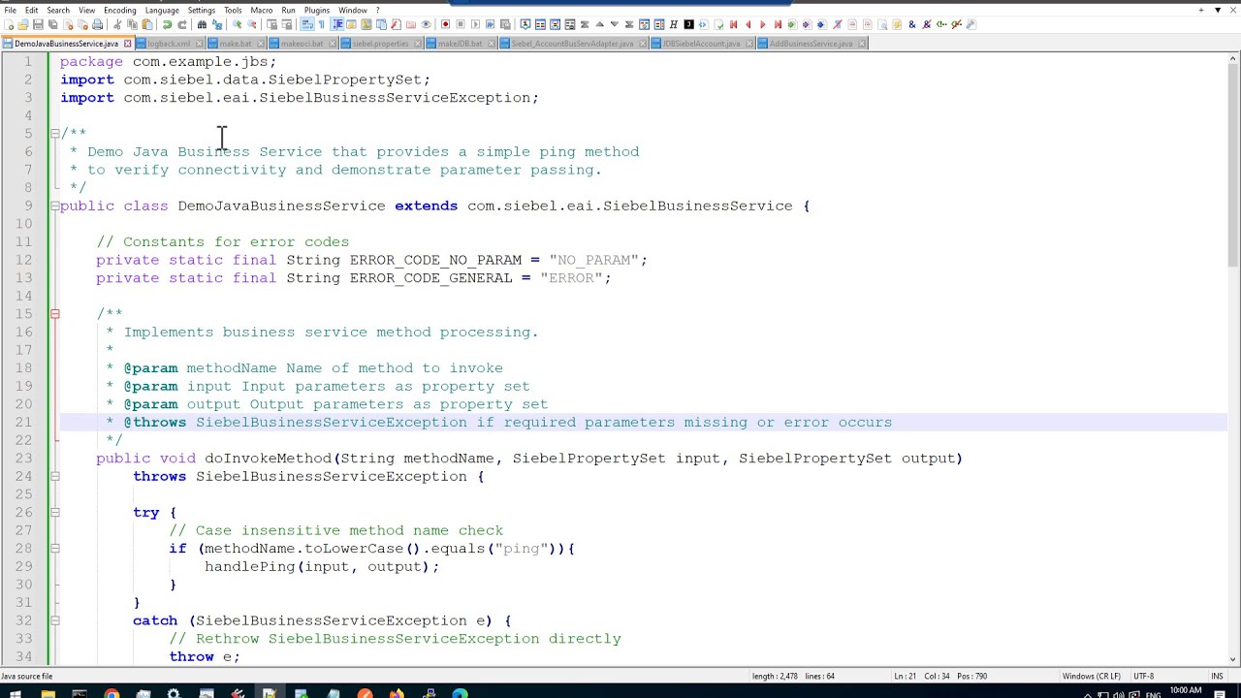This screenshot has height=698, width=1241.
Task: Cut the selection with the scissors icon
Action: (x=117, y=24)
